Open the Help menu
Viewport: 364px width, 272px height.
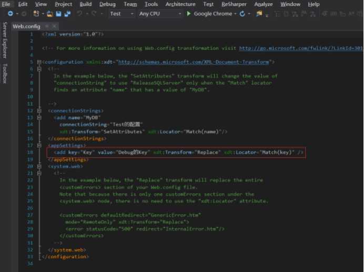click(314, 4)
